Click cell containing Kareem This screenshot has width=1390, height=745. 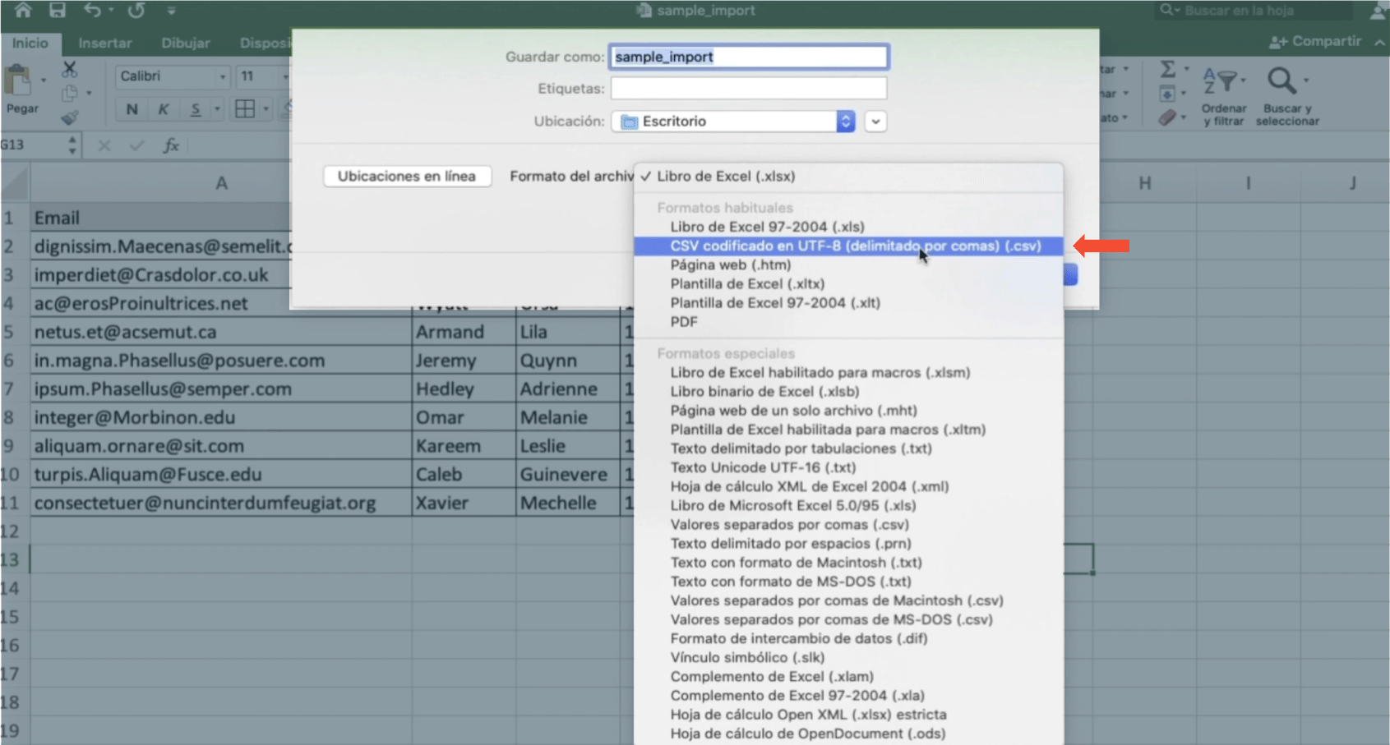coord(464,446)
